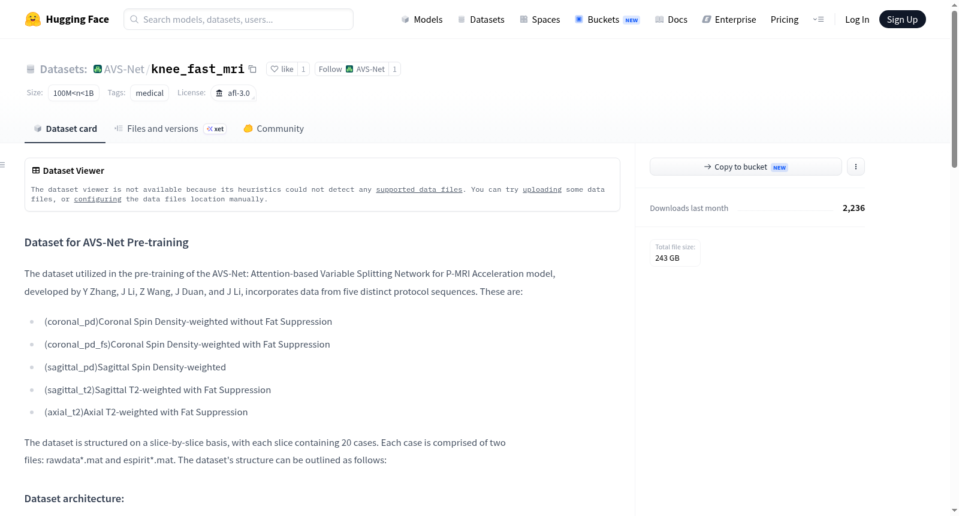Open Spaces from the top navigation

pyautogui.click(x=540, y=19)
